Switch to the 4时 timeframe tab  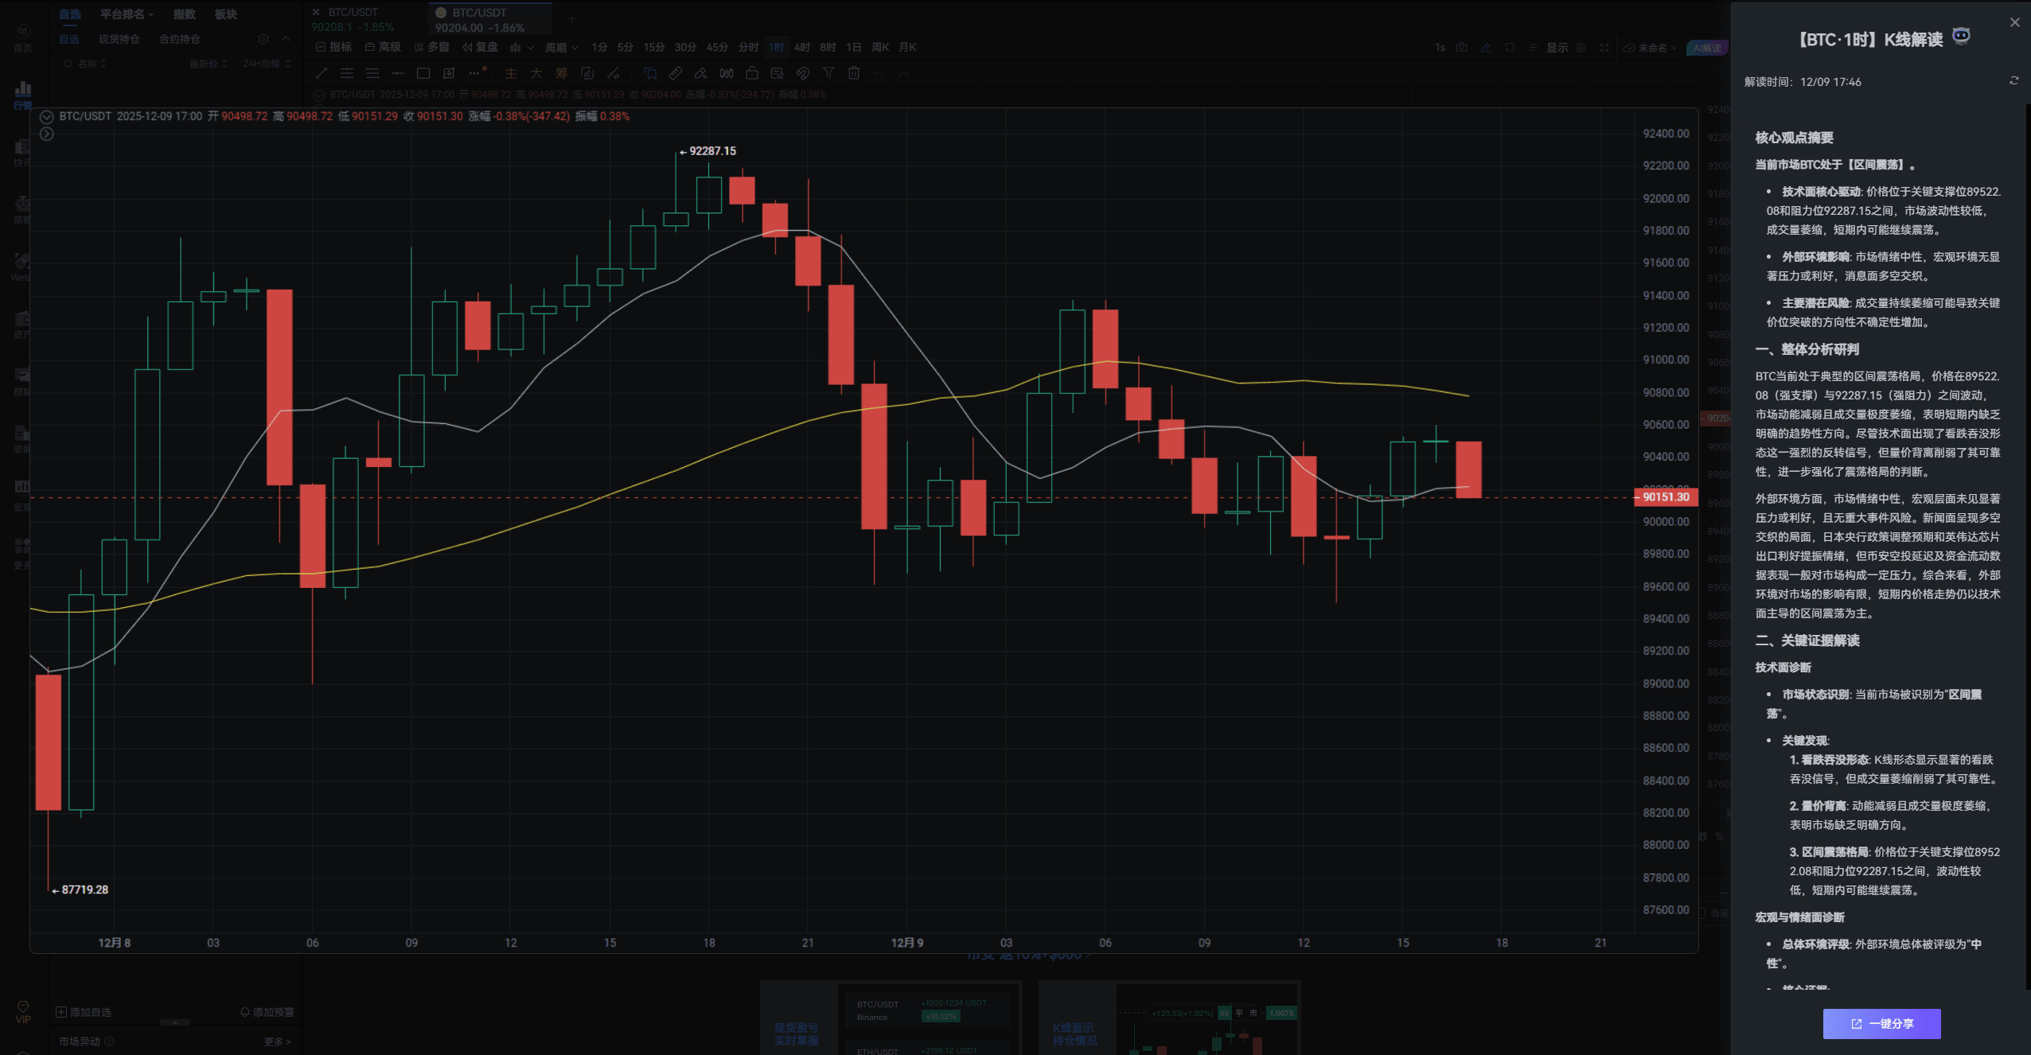coord(801,48)
